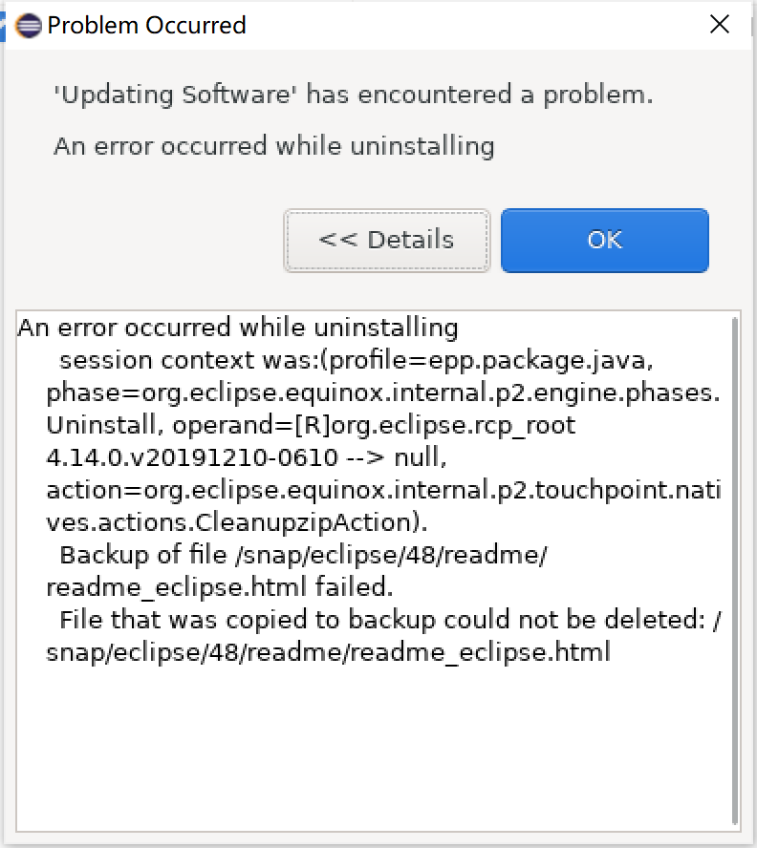The image size is (757, 848).
Task: Close the Problem Occurred dialog
Action: point(720,25)
